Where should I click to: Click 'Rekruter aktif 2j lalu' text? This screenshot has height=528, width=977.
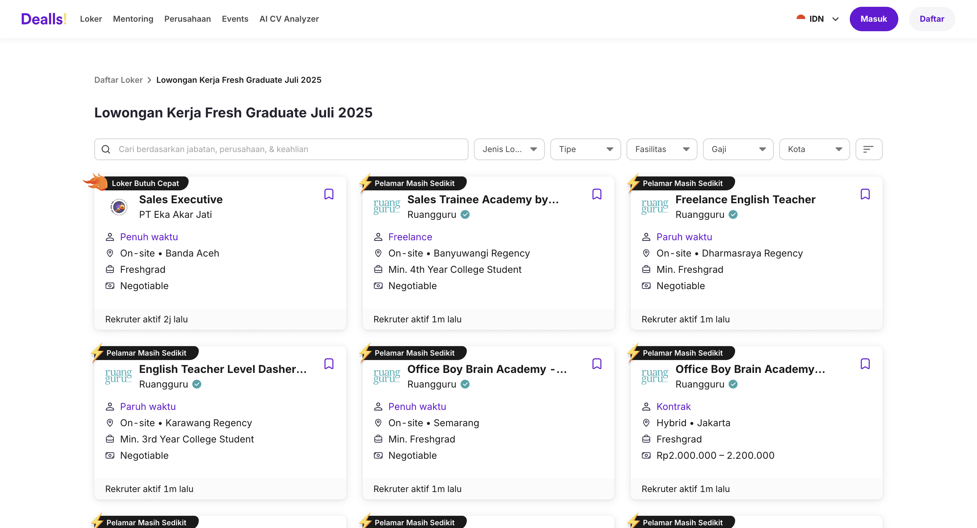[147, 319]
